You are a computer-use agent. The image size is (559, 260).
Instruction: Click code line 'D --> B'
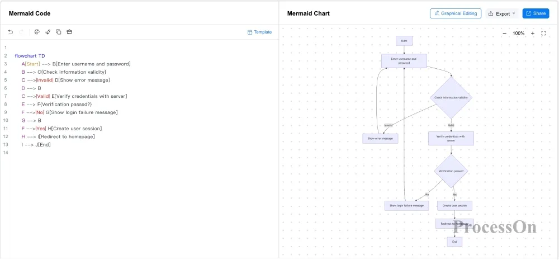coord(31,88)
